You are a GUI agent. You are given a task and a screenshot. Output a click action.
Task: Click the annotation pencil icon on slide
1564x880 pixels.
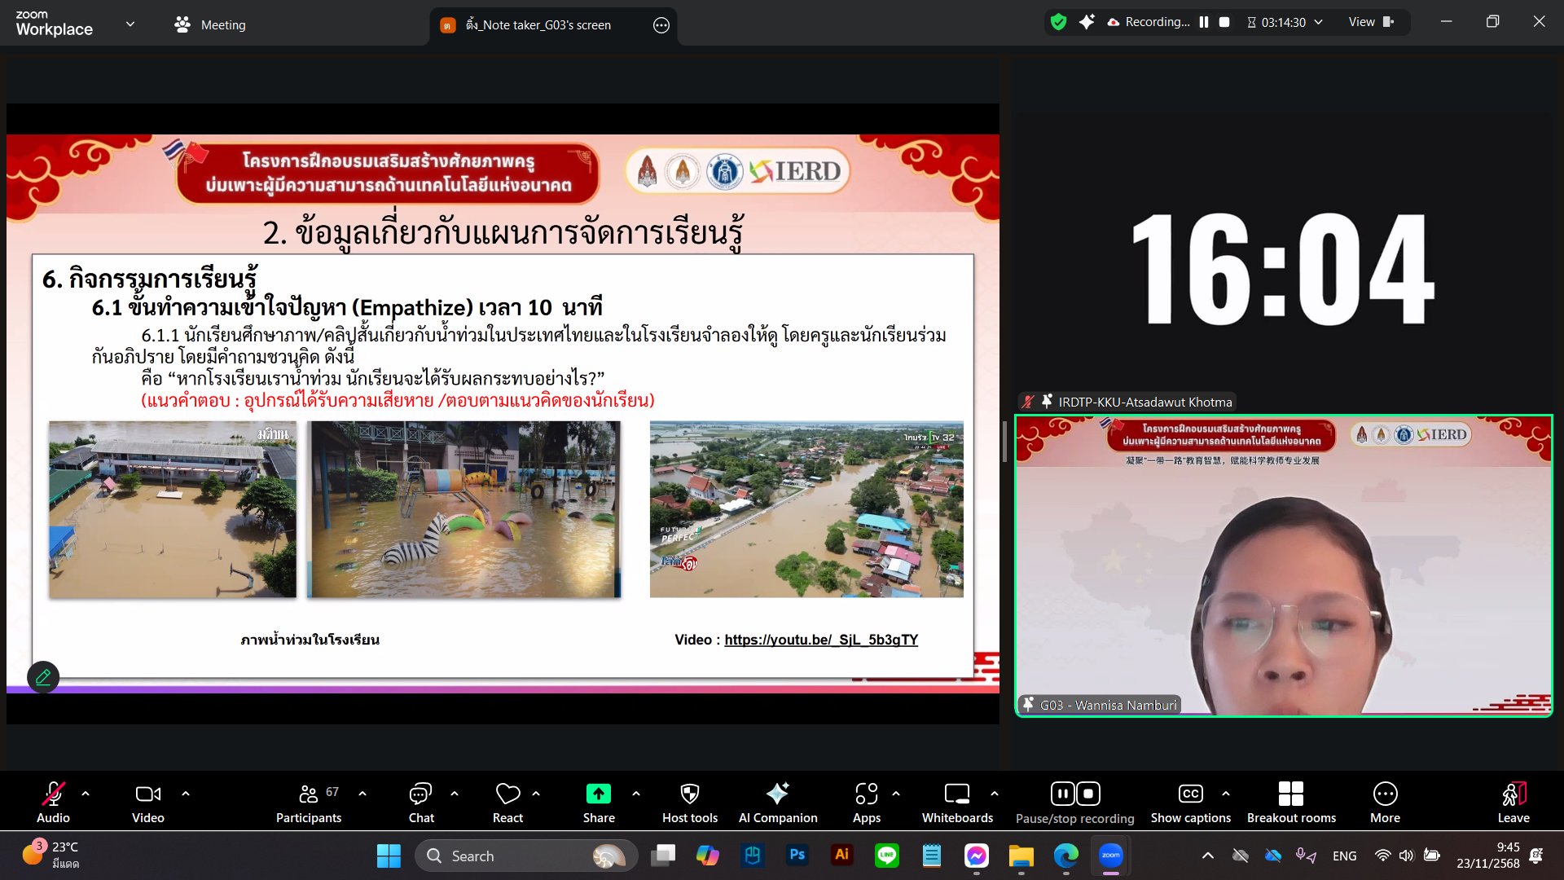pos(43,676)
